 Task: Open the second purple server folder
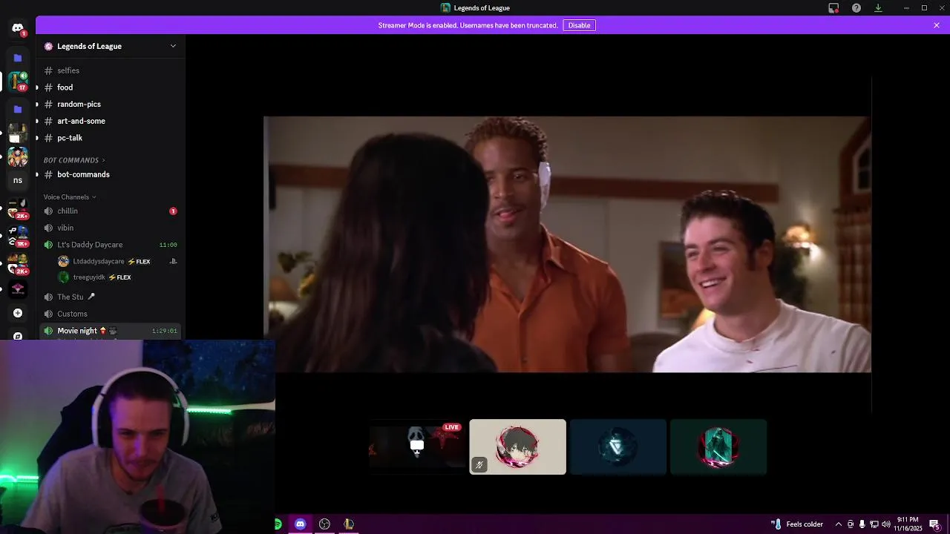pyautogui.click(x=18, y=109)
